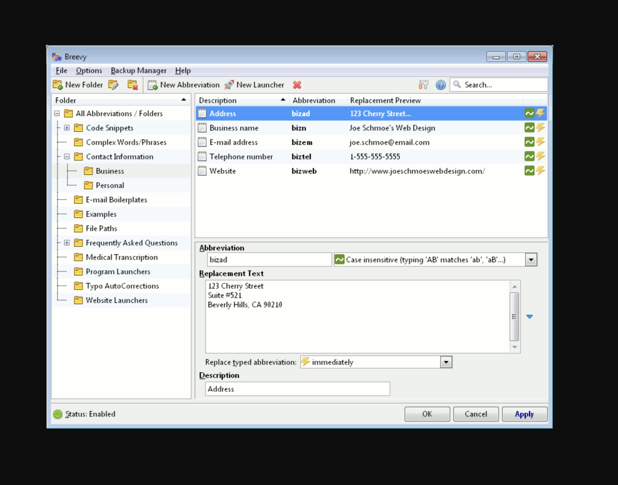Open the Backup Manager menu
Image resolution: width=618 pixels, height=485 pixels.
(138, 71)
